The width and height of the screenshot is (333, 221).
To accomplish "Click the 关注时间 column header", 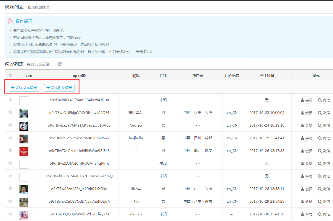I will click(x=267, y=76).
